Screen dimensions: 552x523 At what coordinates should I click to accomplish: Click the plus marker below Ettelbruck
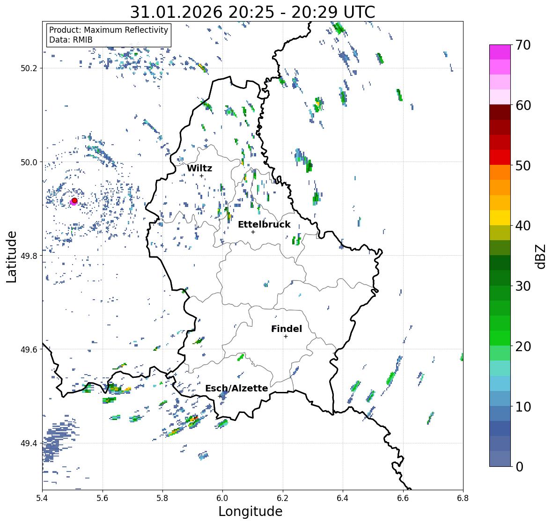[x=253, y=232]
